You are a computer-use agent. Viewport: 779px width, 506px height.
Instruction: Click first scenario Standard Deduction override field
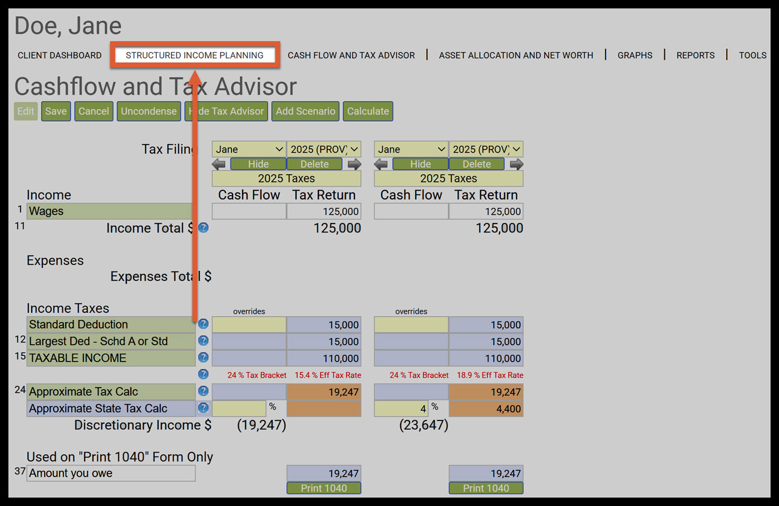pos(249,325)
